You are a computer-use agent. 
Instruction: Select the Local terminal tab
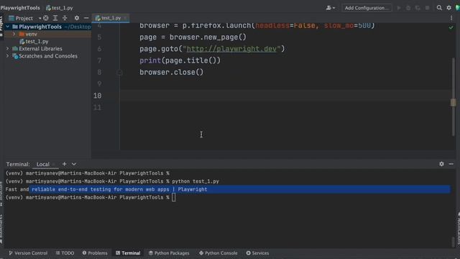[43, 164]
